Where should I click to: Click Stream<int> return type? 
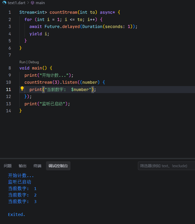[x=33, y=12]
